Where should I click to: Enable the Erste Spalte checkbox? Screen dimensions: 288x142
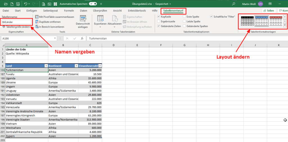(184, 17)
